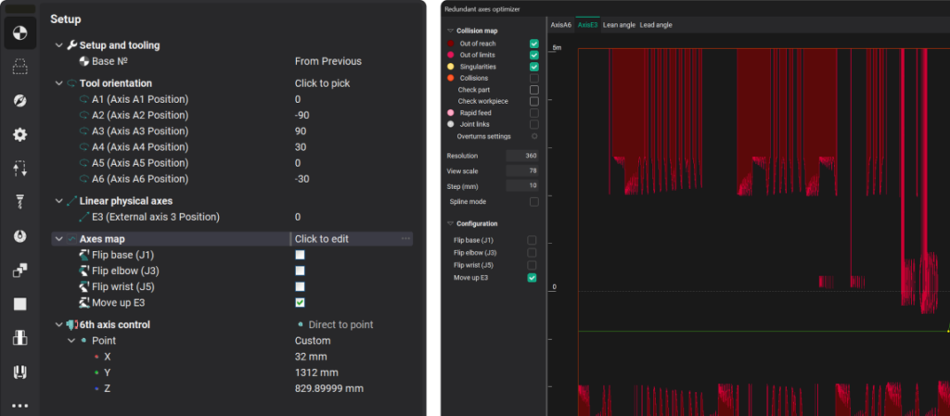Viewport: 950px width, 416px height.
Task: Click the Overturns settings gear icon
Action: pyautogui.click(x=533, y=136)
